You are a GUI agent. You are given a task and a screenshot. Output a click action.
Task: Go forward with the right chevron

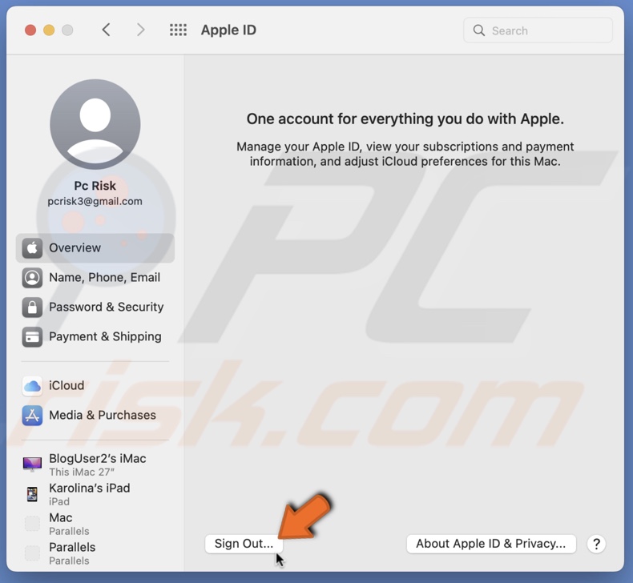tap(140, 30)
